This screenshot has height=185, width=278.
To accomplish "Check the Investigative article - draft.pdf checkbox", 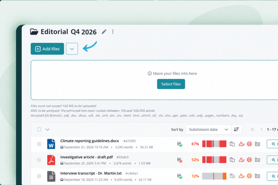I will tap(39, 160).
